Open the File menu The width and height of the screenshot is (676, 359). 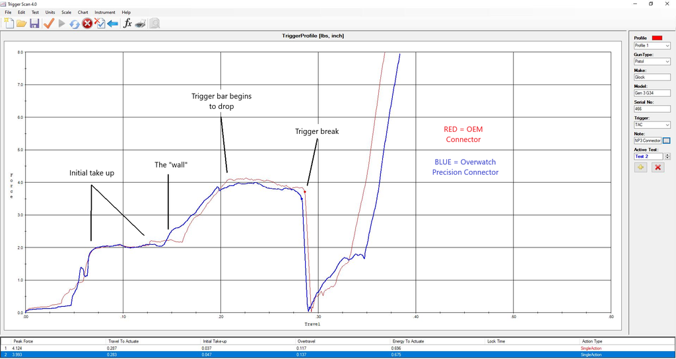coord(8,13)
